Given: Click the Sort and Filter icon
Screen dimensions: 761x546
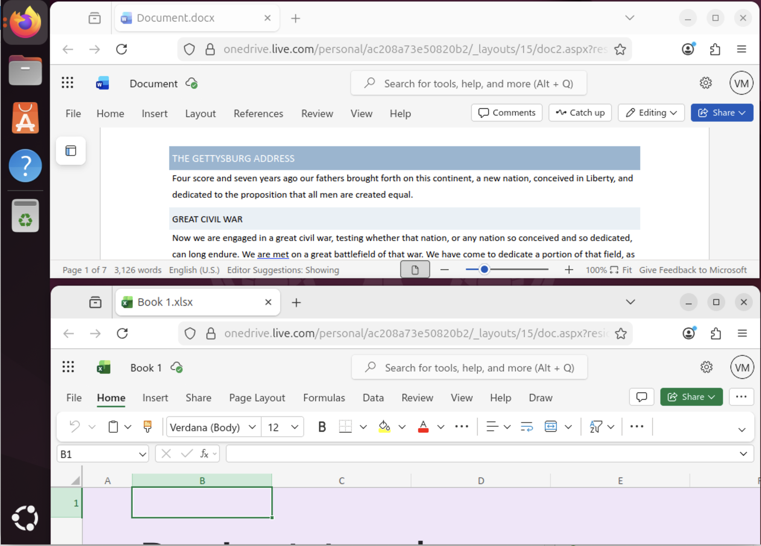Looking at the screenshot, I should [x=596, y=427].
